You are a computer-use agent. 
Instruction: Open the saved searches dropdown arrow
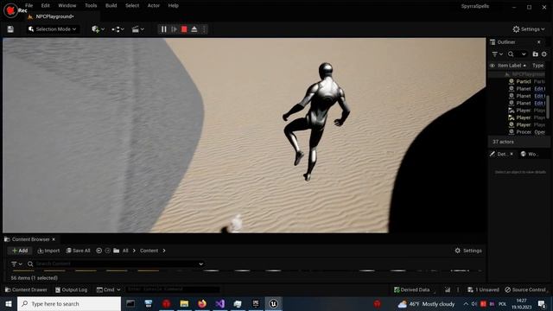(201, 263)
